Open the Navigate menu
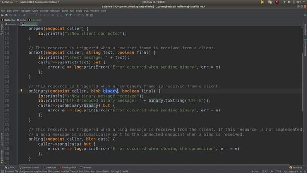Image resolution: width=307 pixels, height=173 pixels. 25,11
